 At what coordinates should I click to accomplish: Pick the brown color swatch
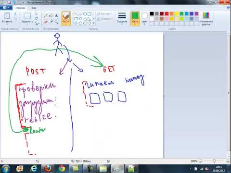pyautogui.click(x=162, y=19)
